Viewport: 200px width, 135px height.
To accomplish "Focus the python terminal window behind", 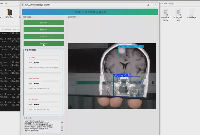I will coord(10,67).
